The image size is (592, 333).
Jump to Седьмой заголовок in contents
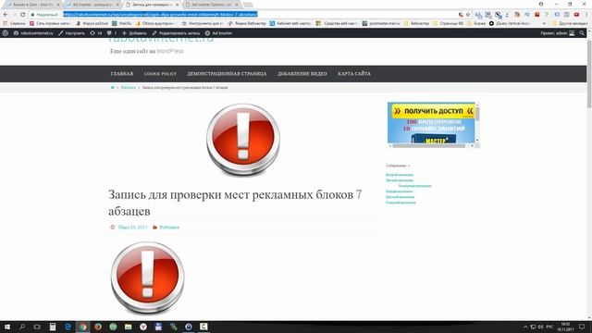coord(401,203)
